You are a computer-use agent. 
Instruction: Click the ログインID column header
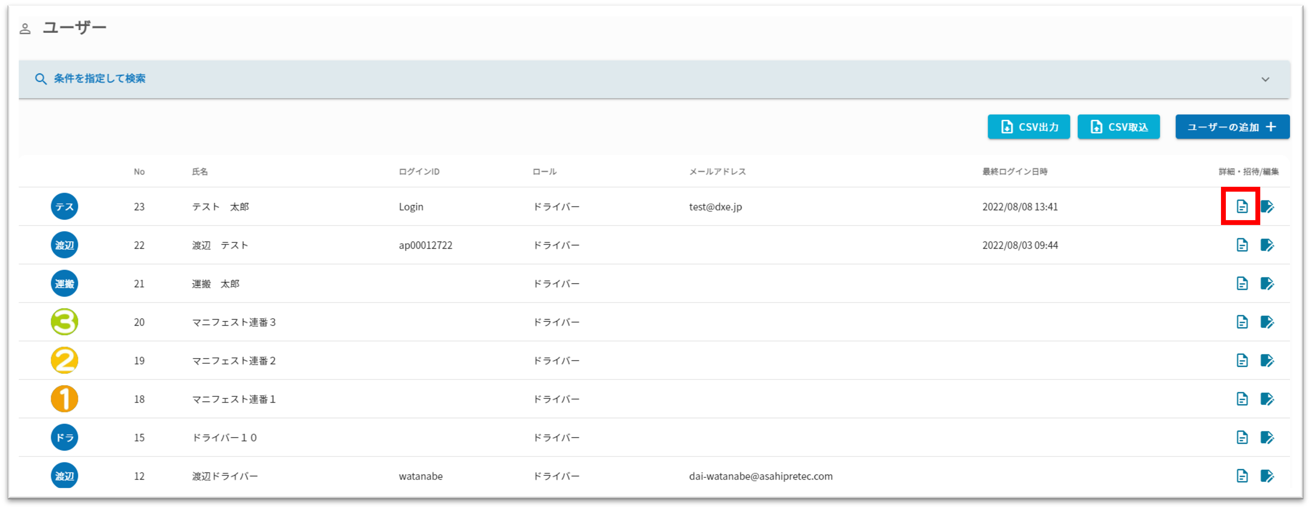coord(419,172)
